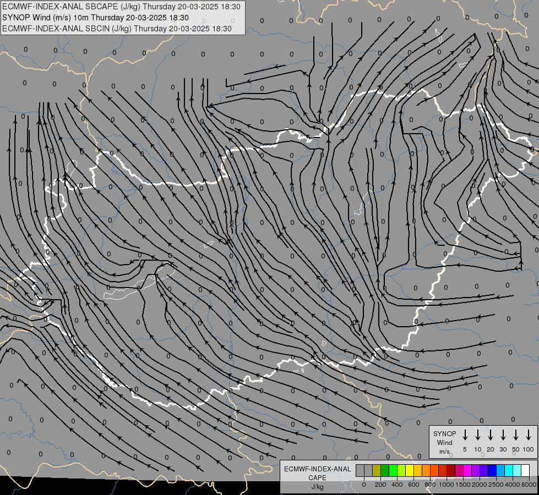Click the crimson-pink swatch right of the 1500 tick
The height and width of the screenshot is (495, 539).
coord(459,470)
